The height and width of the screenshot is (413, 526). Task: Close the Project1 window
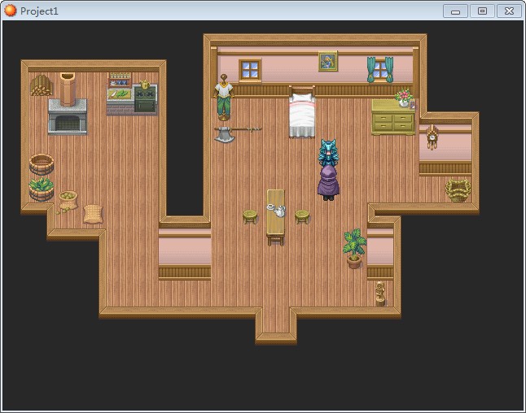pos(509,11)
